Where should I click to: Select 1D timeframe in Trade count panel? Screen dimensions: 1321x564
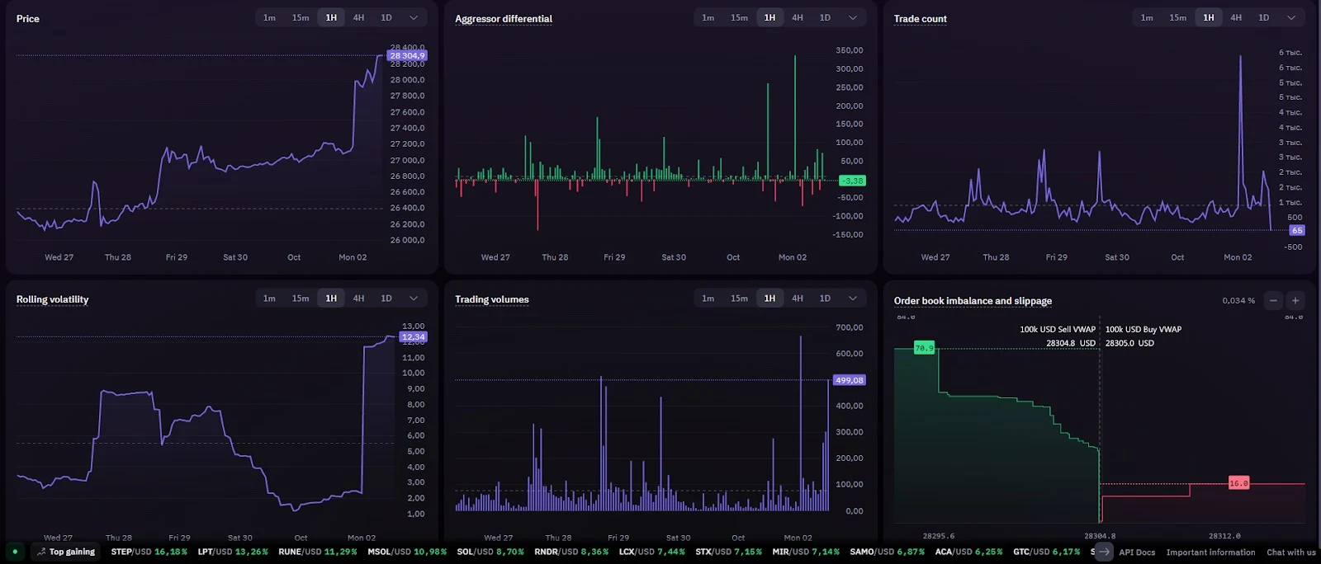[x=1264, y=17]
